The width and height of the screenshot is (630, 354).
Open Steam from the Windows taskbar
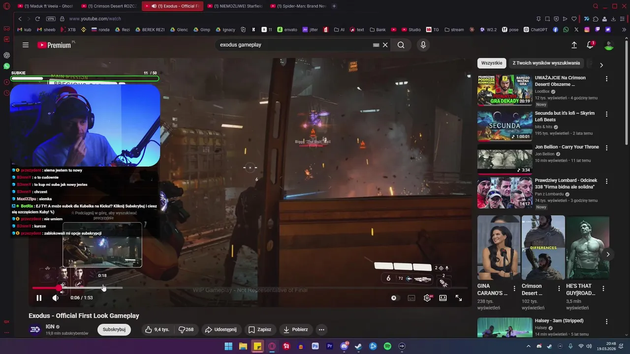coord(358,346)
